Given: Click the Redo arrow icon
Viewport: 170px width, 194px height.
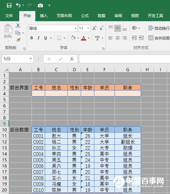Looking at the screenshot, I should pyautogui.click(x=29, y=5).
